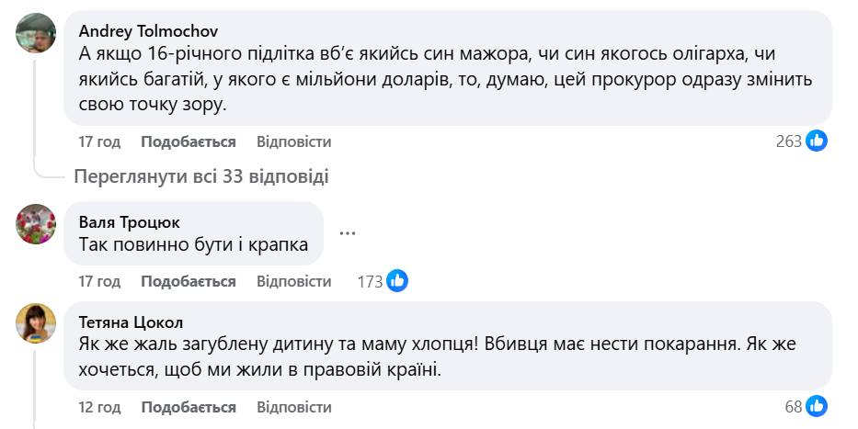Toggle Подобається on Andrey Tolmochov's comment
This screenshot has width=858, height=429.
point(189,142)
